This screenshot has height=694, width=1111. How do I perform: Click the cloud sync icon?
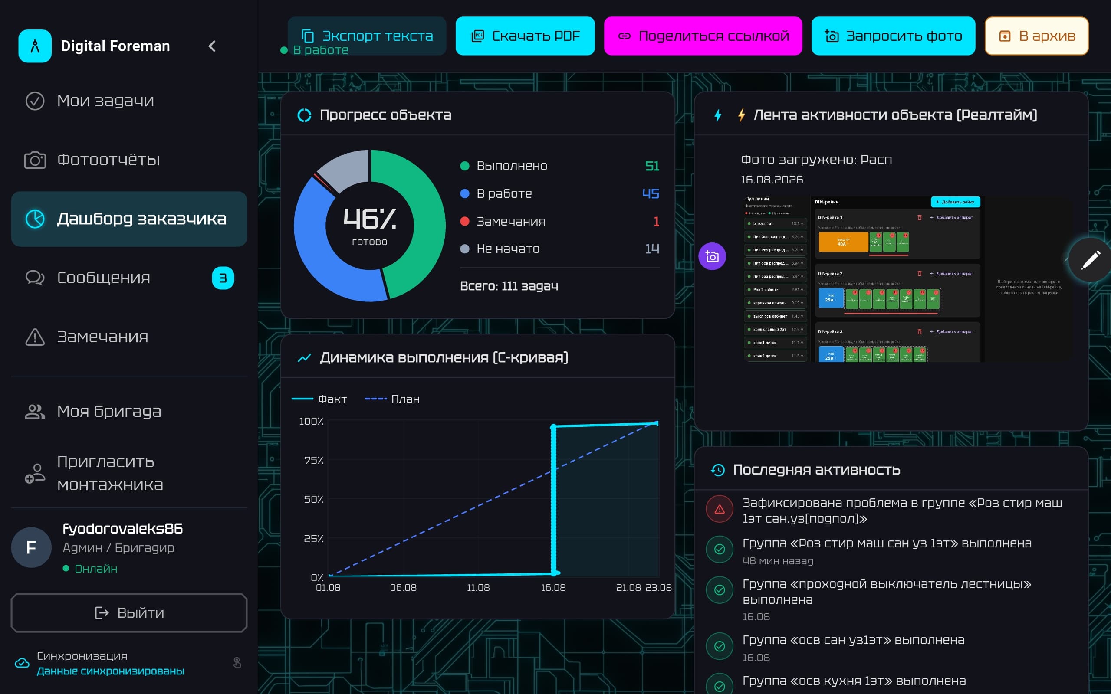(22, 663)
